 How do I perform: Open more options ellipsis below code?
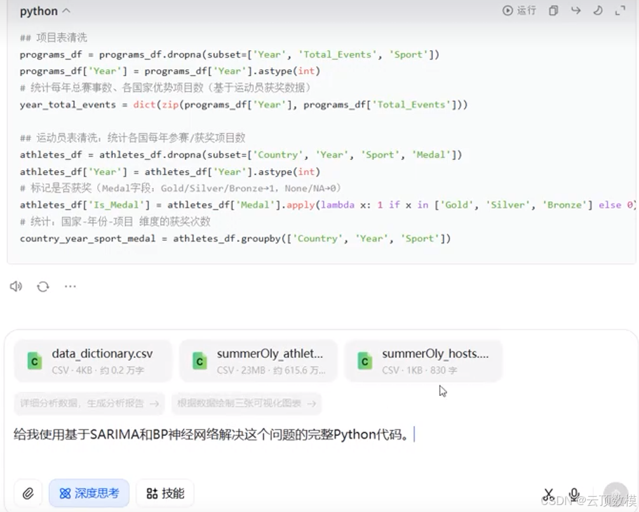[x=70, y=287]
